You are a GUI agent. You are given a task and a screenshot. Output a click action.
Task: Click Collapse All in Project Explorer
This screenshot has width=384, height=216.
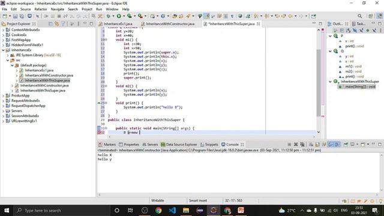[x=50, y=24]
